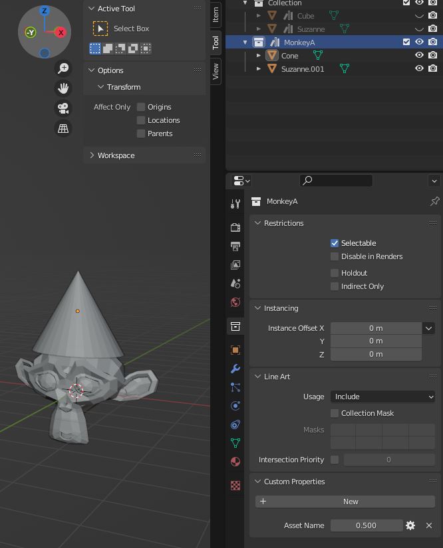Viewport: 443px width, 548px height.
Task: Expand the Workspace panel
Action: [116, 155]
